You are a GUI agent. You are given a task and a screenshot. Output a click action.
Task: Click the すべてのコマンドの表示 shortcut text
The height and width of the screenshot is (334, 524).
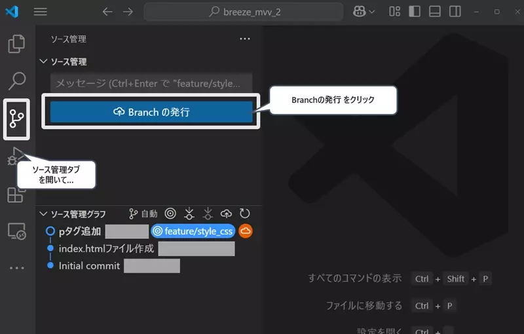click(x=355, y=278)
